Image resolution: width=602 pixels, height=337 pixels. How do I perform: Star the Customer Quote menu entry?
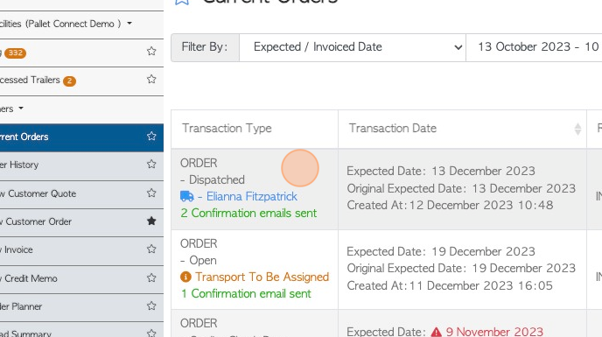pyautogui.click(x=151, y=193)
